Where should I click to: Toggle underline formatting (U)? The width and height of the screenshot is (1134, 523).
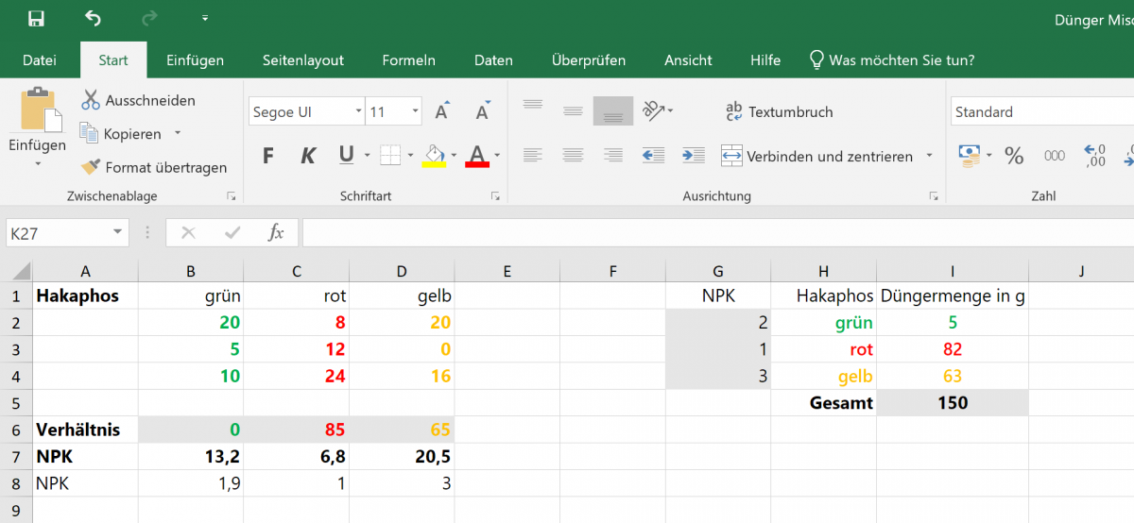[x=346, y=155]
